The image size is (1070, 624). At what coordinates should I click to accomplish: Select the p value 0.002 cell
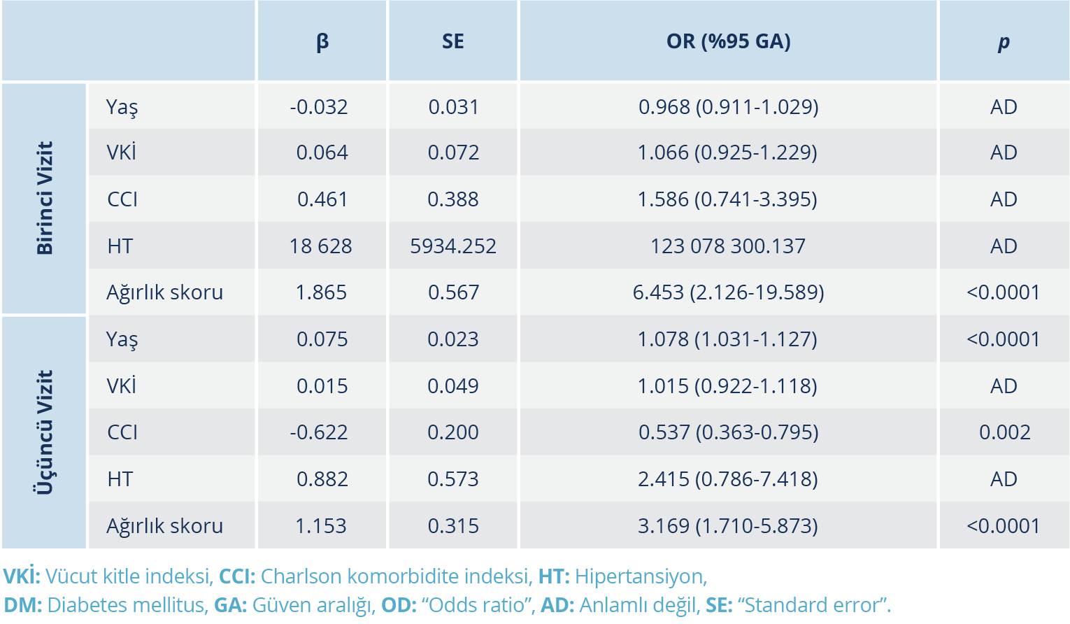tap(1004, 432)
